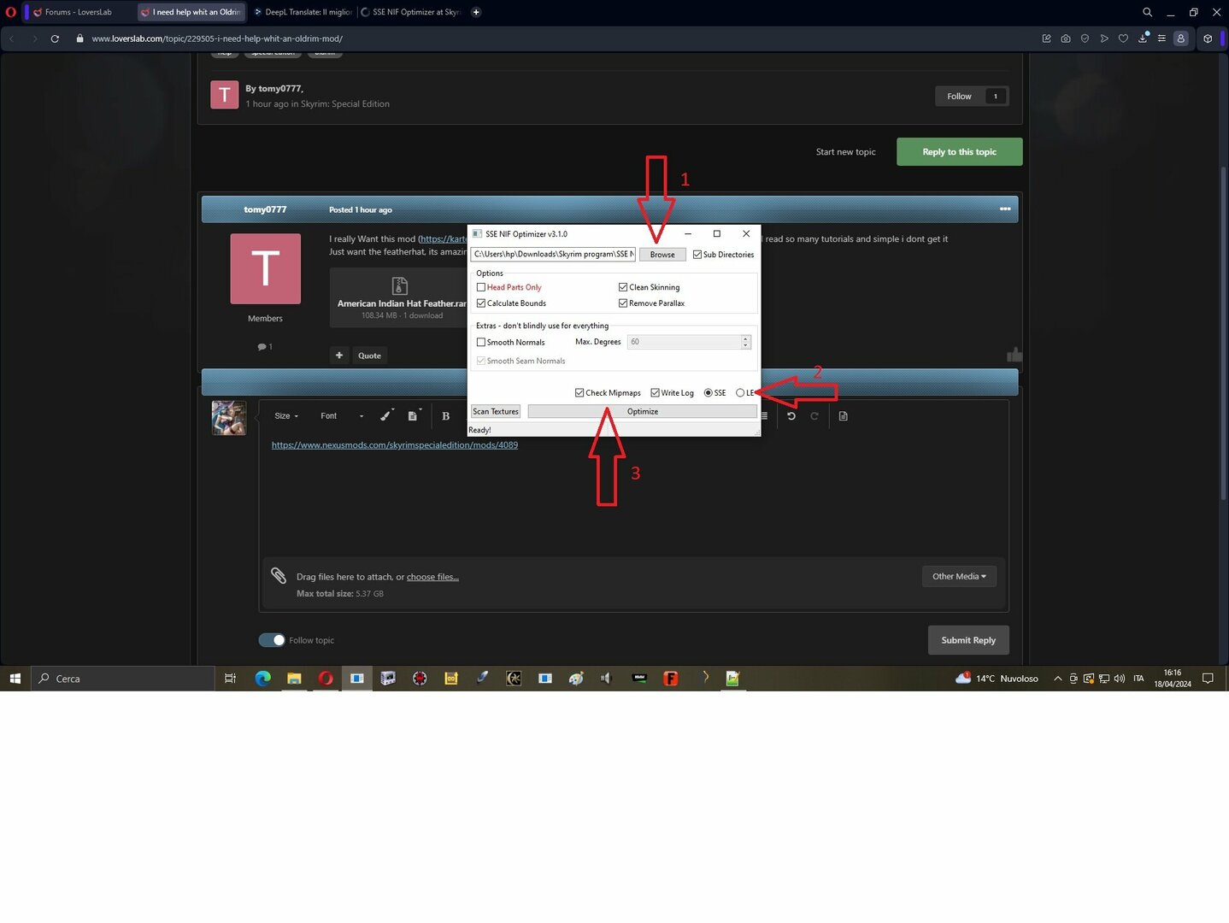
Task: Click the Opera profile account icon
Action: pos(1181,38)
